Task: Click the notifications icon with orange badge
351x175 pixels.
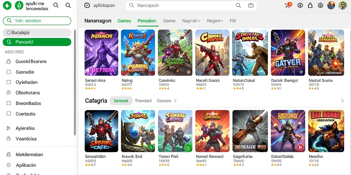Action: point(288,5)
